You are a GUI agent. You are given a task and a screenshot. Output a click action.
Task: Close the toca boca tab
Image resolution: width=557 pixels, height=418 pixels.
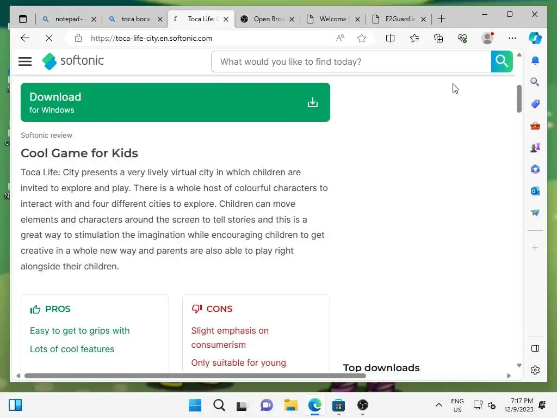coord(160,19)
